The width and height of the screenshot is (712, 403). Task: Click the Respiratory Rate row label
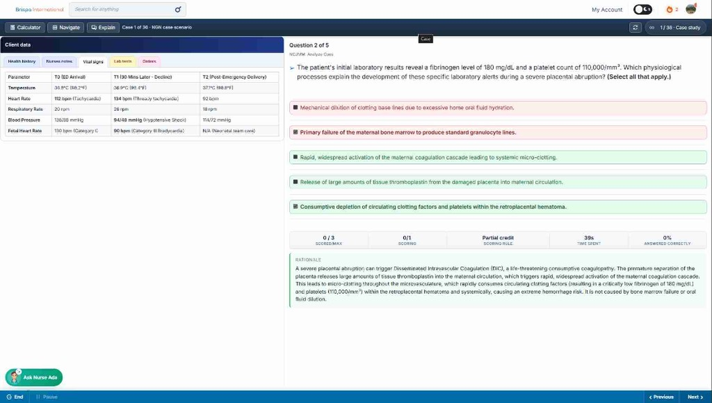click(25, 109)
